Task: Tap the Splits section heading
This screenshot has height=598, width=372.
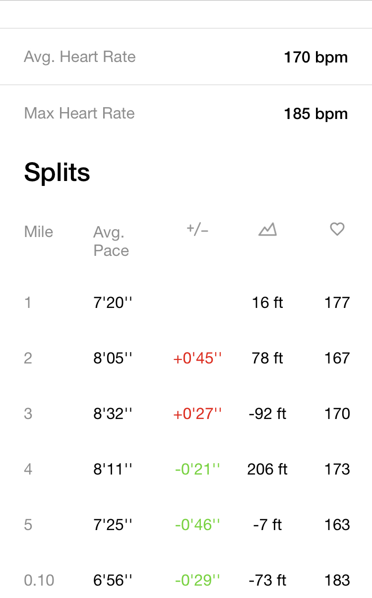Action: [57, 172]
